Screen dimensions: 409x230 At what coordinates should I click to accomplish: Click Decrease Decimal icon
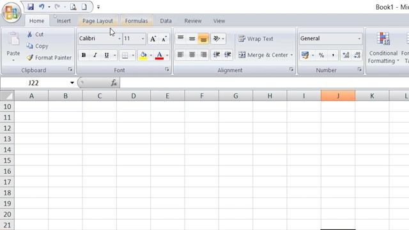point(357,55)
